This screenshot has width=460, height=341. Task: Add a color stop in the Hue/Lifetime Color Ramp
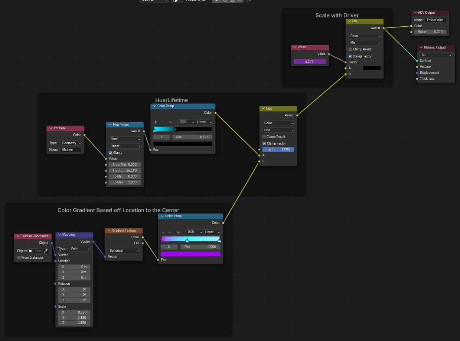coord(155,122)
